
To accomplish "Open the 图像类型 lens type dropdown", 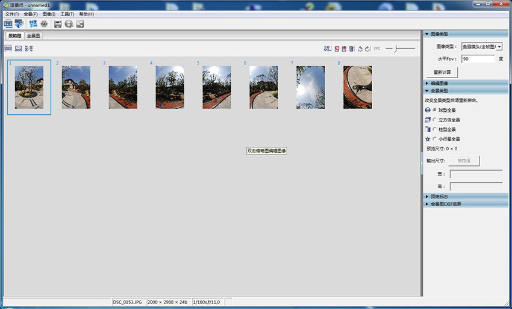I will pos(481,46).
